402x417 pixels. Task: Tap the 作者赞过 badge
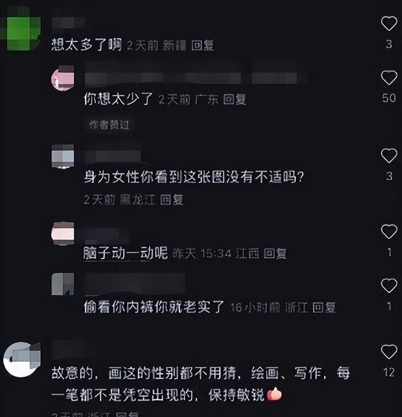tap(109, 125)
